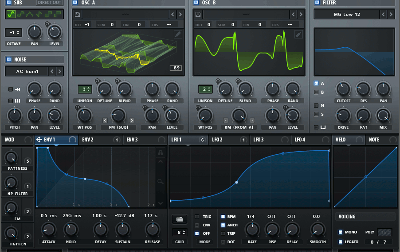Open the LFO shape folder browser
Image resolution: width=400 pixels, height=252 pixels.
pyautogui.click(x=179, y=219)
